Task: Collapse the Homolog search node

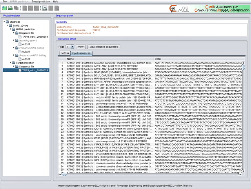Action: point(14,40)
